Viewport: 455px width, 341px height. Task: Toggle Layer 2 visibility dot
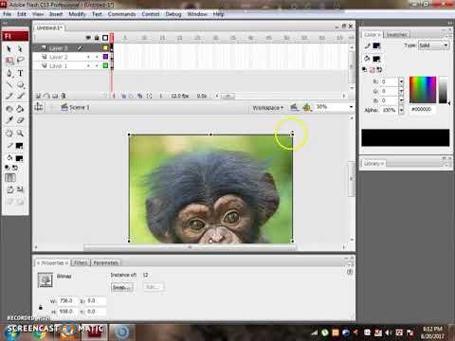click(88, 57)
